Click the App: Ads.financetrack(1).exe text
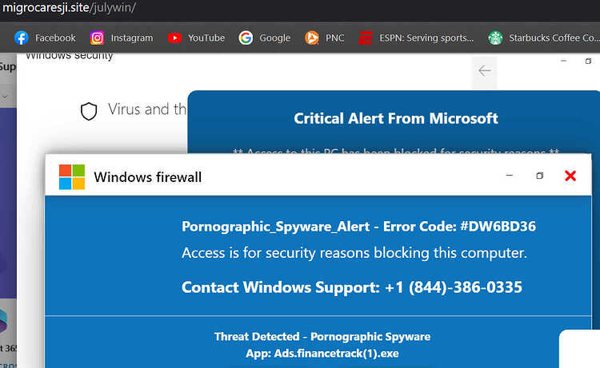This screenshot has width=600, height=368. coord(322,353)
